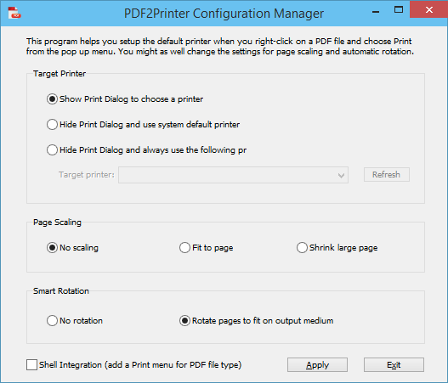Click the PDF2Printer Configuration Manager title text

(224, 14)
